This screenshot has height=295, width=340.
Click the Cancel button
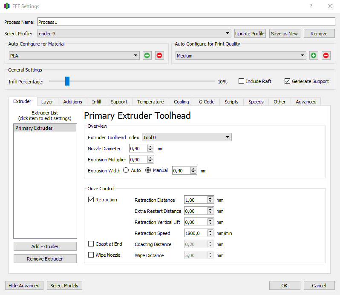(x=319, y=286)
